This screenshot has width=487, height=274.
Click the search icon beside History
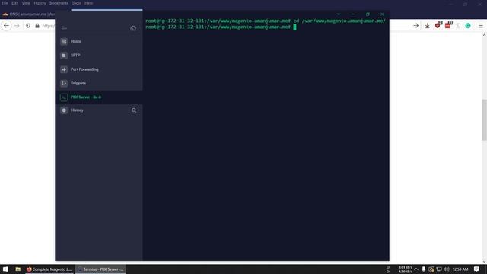[x=134, y=110]
